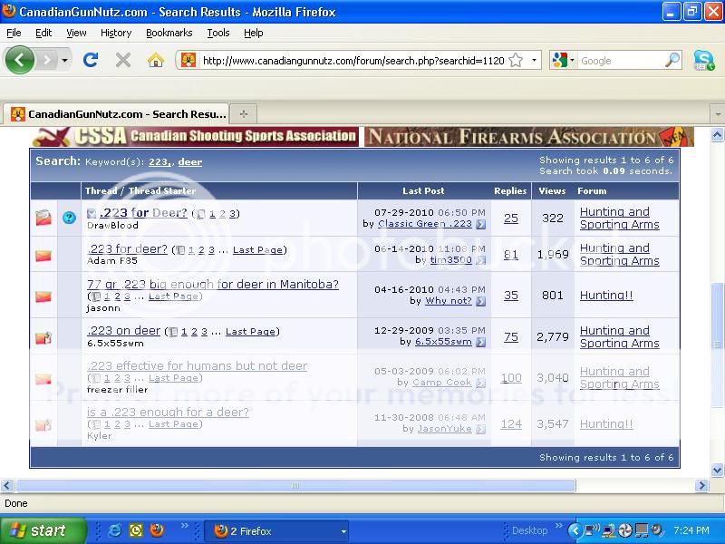This screenshot has height=544, width=725.
Task: Go to the Home page icon
Action: 156,60
